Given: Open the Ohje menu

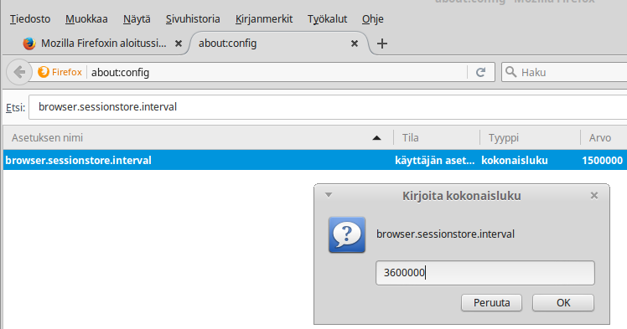Looking at the screenshot, I should coord(373,18).
